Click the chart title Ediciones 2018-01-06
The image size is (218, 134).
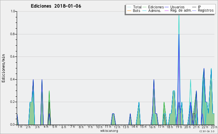coord(56,6)
